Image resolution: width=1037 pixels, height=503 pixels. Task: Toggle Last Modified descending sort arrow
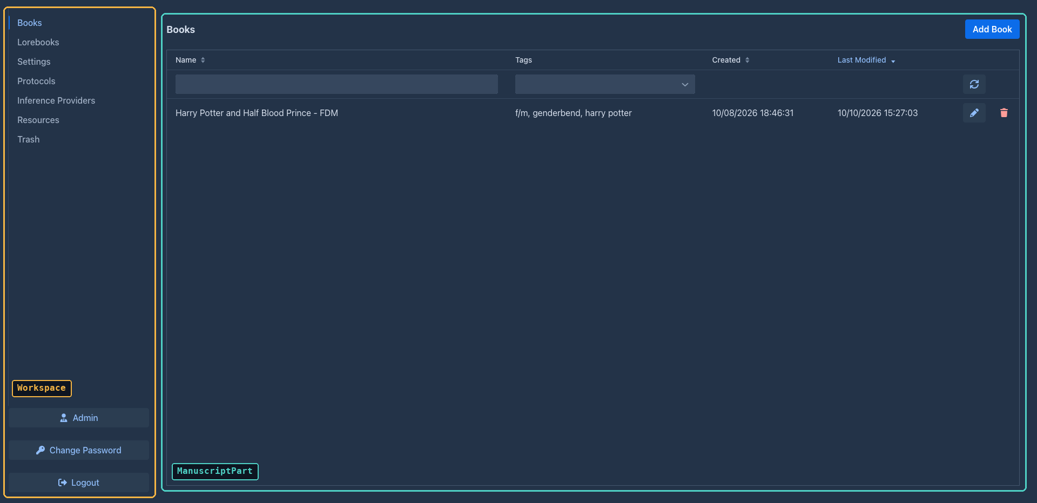(893, 60)
